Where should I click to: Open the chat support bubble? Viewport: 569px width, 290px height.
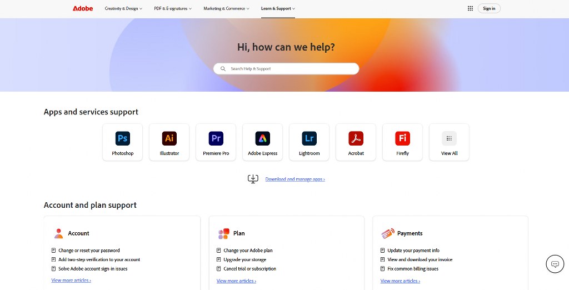(555, 264)
